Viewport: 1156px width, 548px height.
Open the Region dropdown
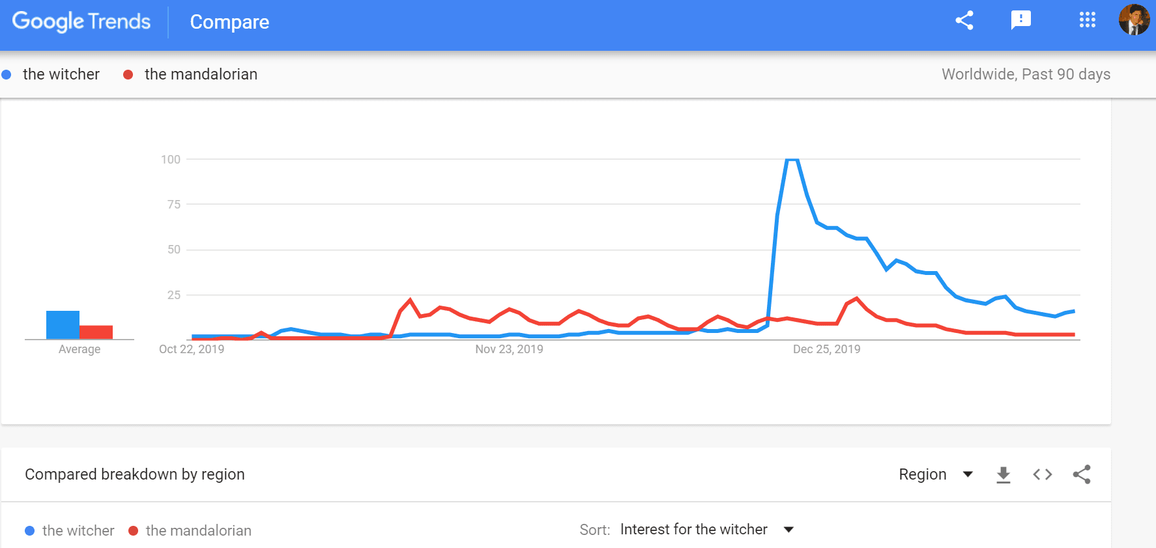(936, 474)
